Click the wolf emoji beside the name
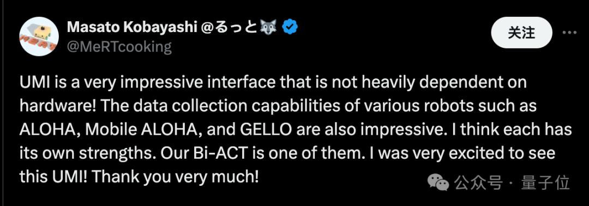The height and width of the screenshot is (206, 589). tap(269, 27)
